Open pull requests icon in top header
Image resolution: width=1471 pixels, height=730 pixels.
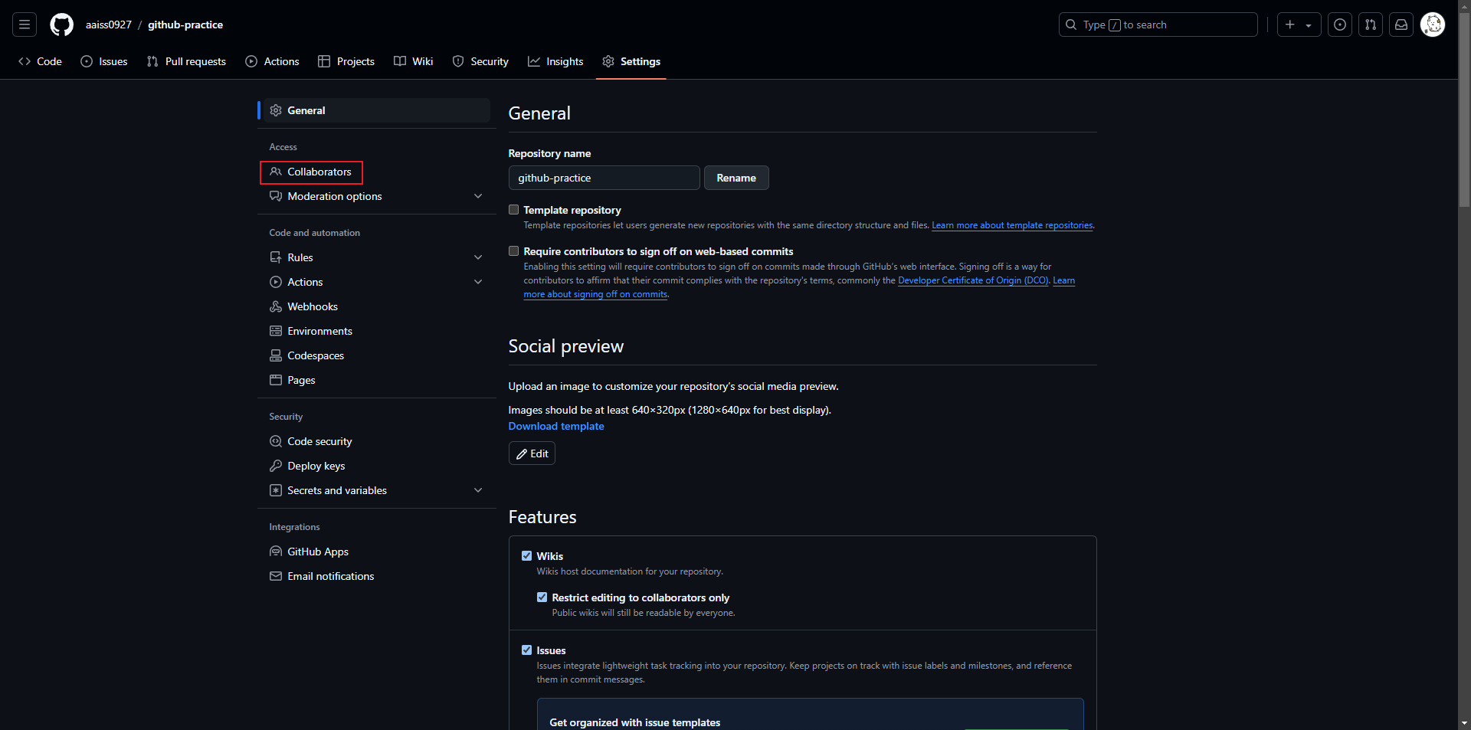1370,25
